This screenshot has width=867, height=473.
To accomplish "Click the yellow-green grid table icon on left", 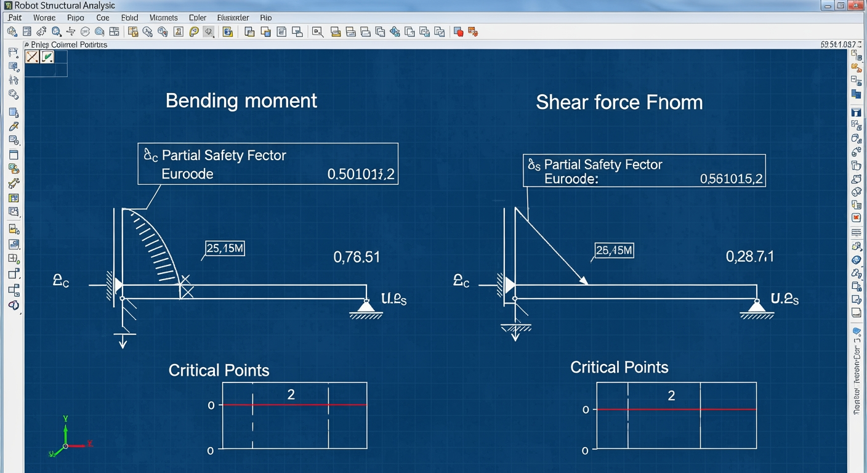I will click(14, 198).
